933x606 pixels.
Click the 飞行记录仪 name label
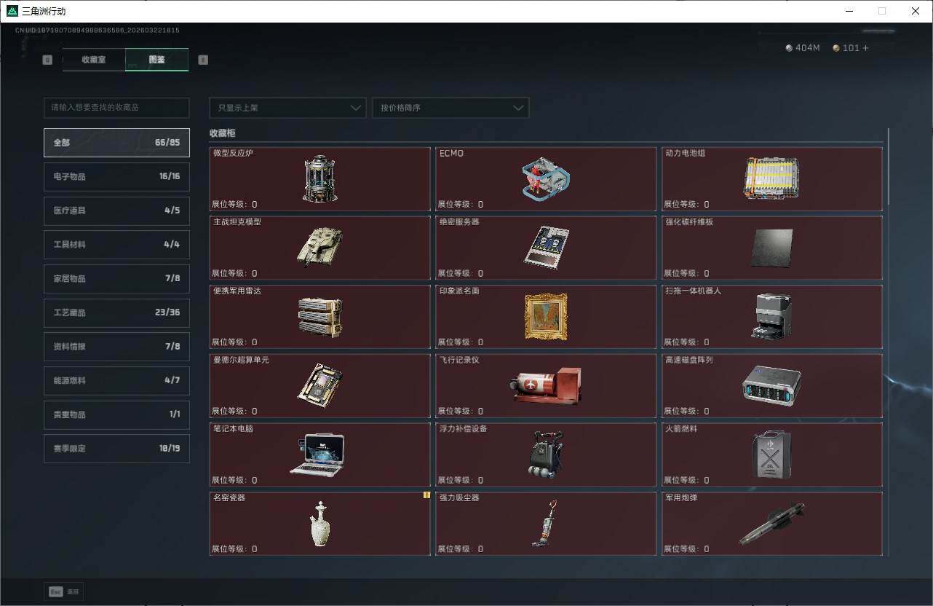pos(459,360)
